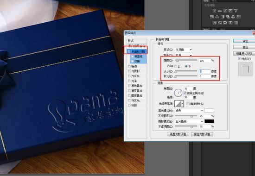Image resolution: width=255 pixels, height=176 pixels.
Task: Check the 等高线 (Contour) sub-option checkbox
Action: pos(132,57)
